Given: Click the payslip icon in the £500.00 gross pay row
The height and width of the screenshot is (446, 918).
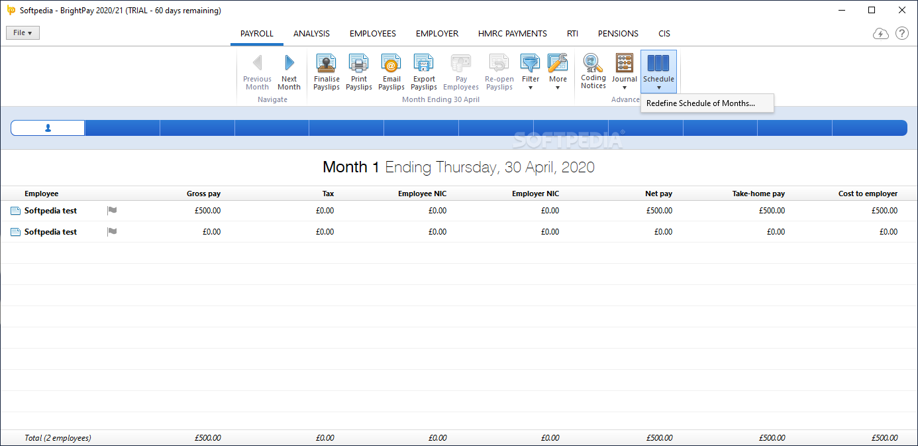Looking at the screenshot, I should (16, 211).
